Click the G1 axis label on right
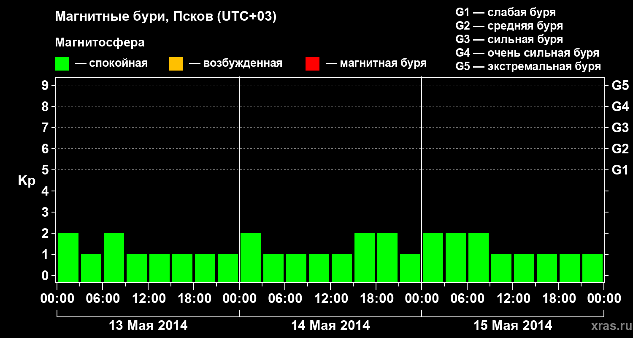The width and height of the screenshot is (633, 338). 620,170
